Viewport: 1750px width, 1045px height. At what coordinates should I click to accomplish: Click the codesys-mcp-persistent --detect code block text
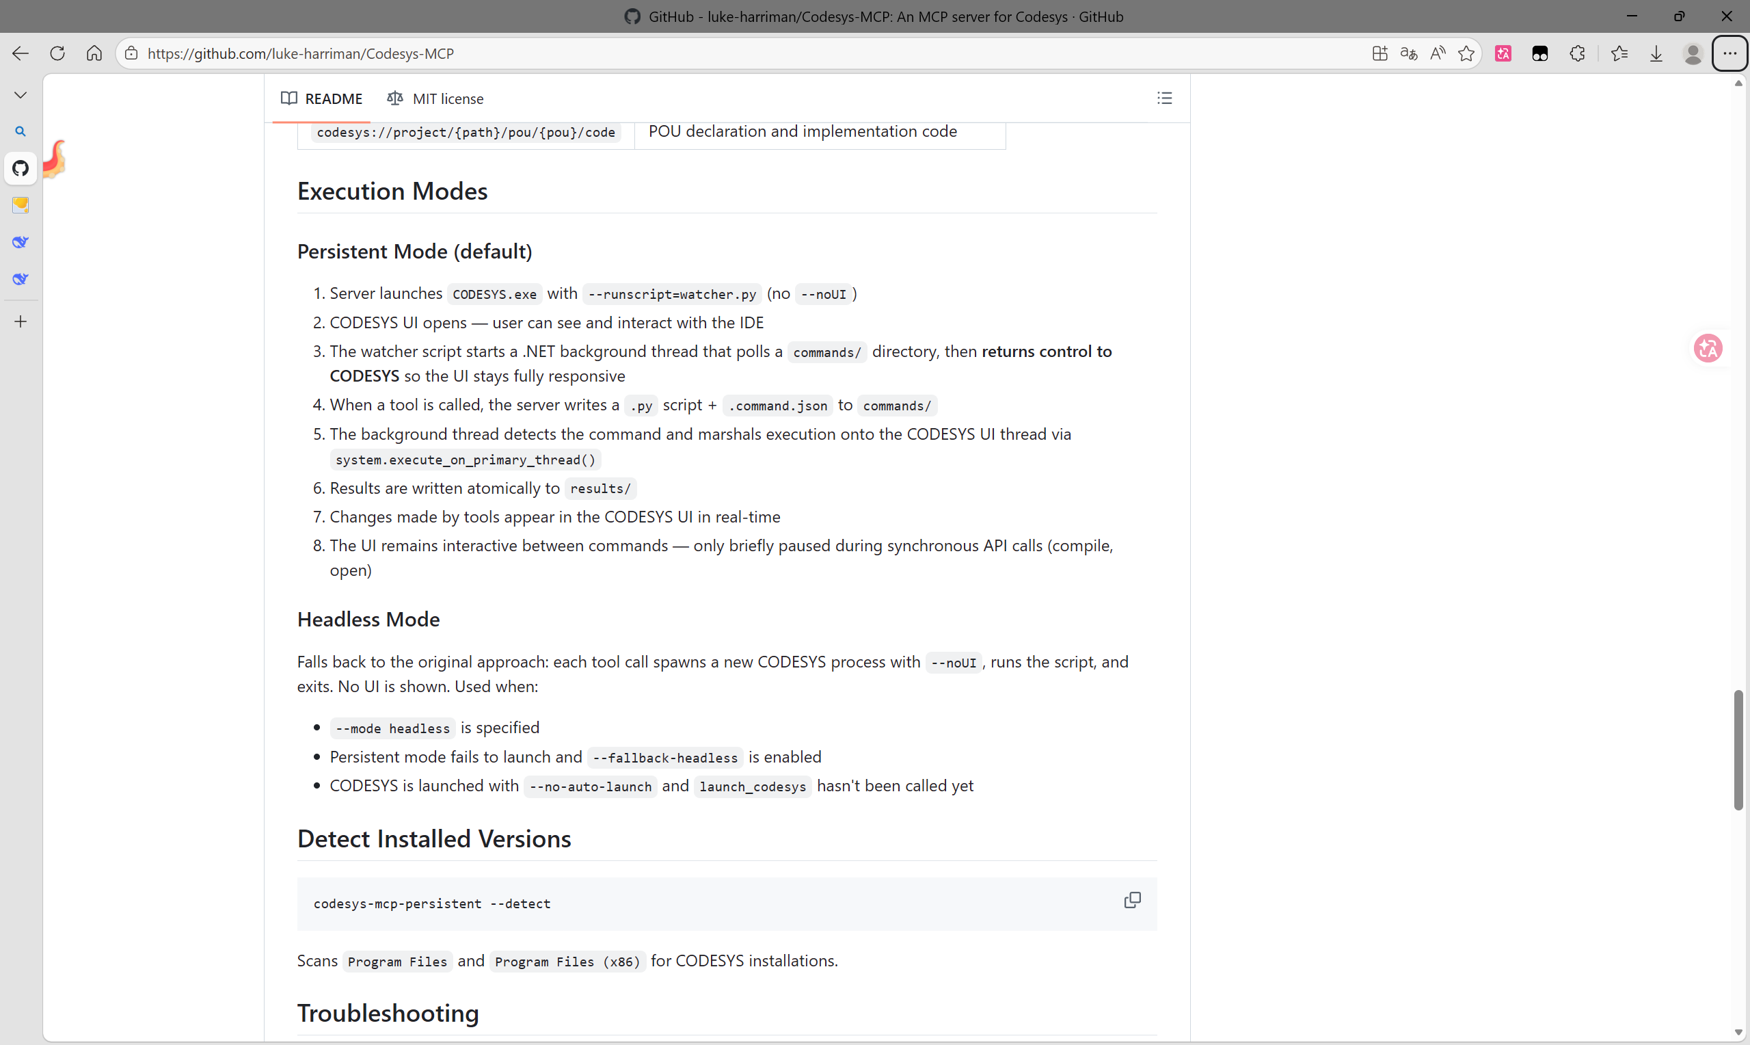[x=432, y=903]
